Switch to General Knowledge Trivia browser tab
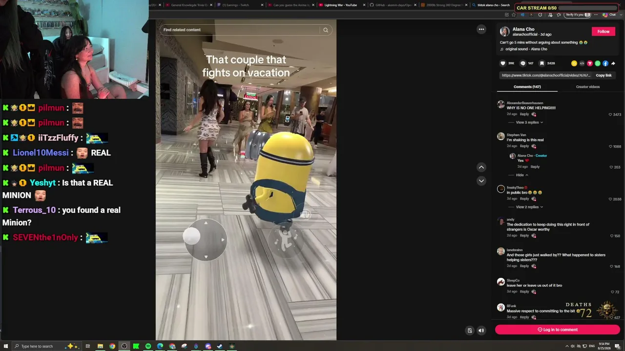This screenshot has height=351, width=625. [x=188, y=5]
